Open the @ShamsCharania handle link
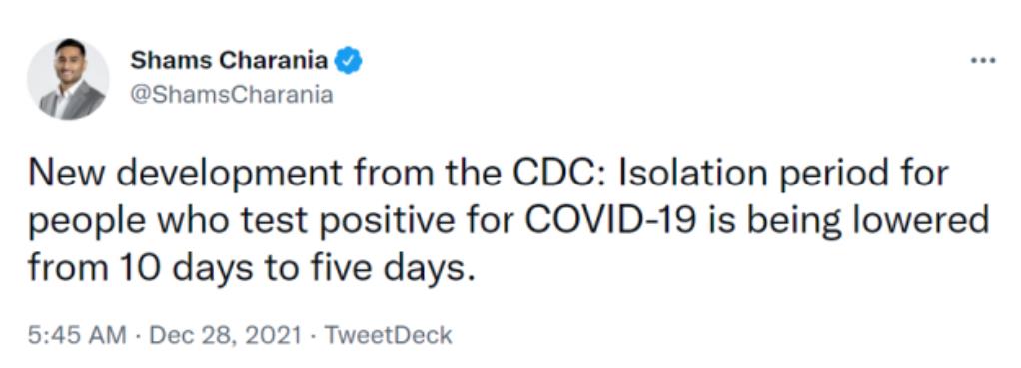This screenshot has height=368, width=1021. [232, 95]
